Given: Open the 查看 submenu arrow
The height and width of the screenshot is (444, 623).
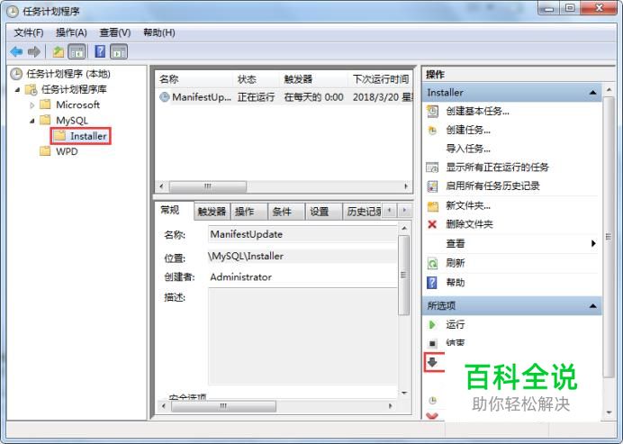Looking at the screenshot, I should pos(593,243).
